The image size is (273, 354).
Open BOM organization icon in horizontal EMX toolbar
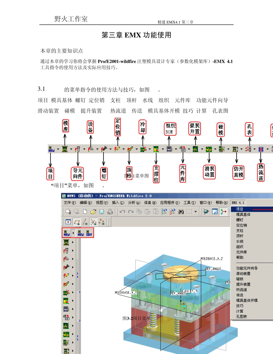point(169,149)
